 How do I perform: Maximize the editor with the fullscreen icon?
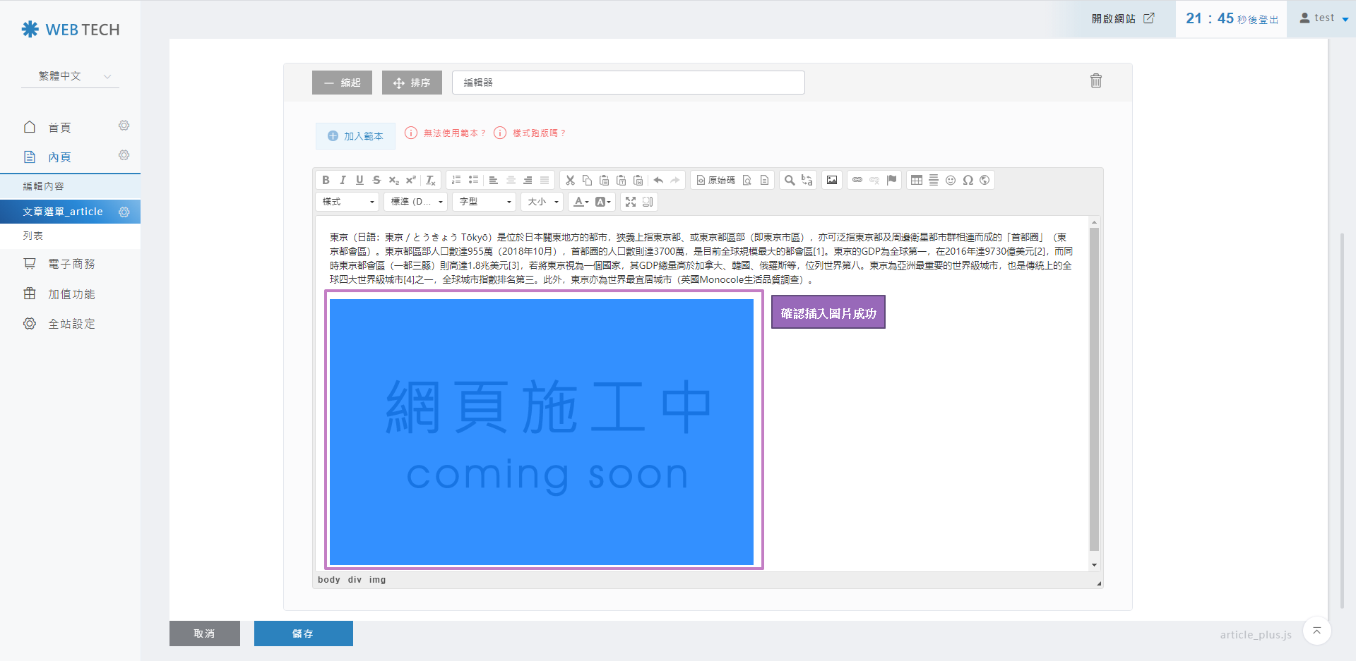(631, 202)
